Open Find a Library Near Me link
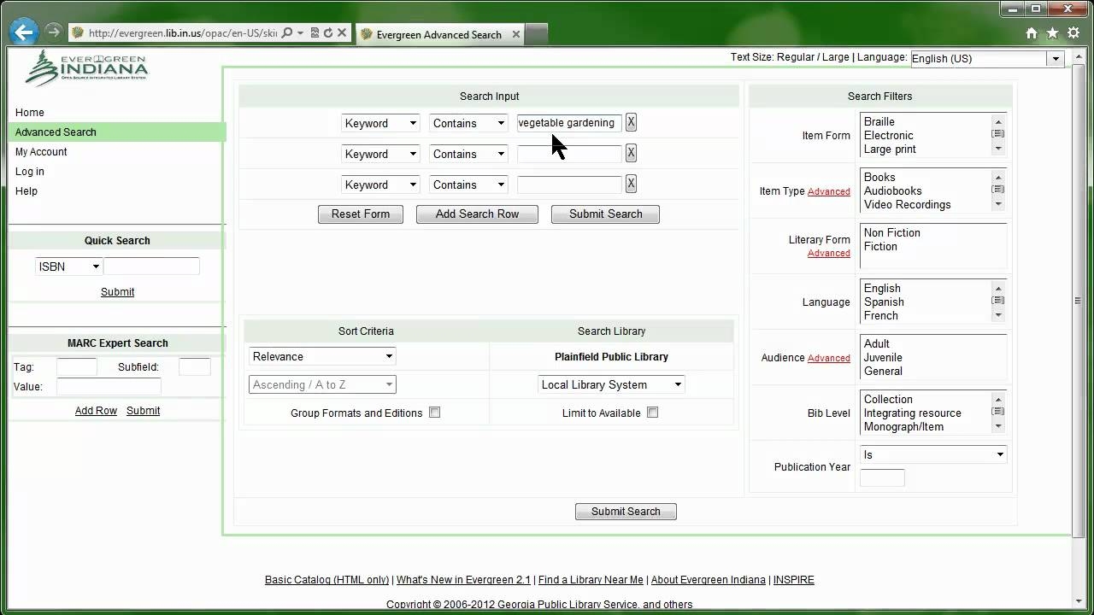 (x=591, y=579)
